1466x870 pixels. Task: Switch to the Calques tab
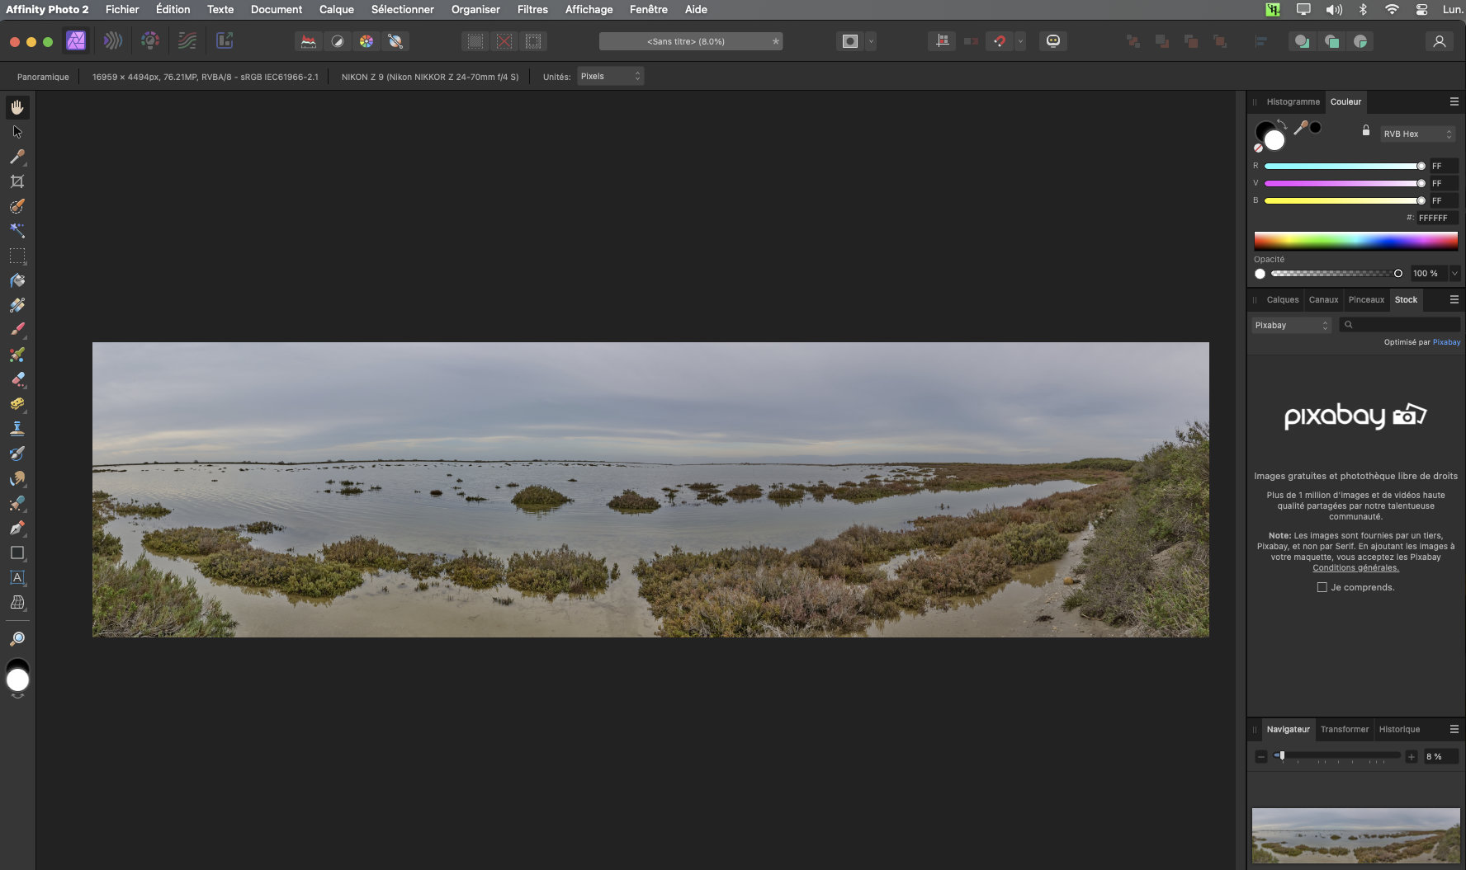click(x=1282, y=299)
